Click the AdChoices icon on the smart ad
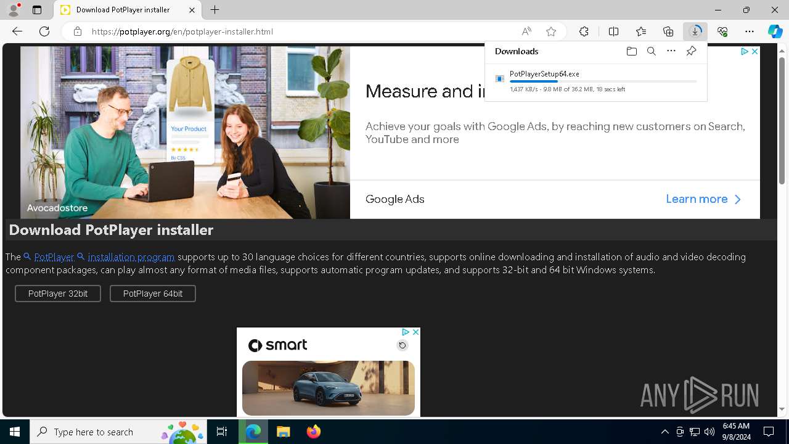The width and height of the screenshot is (789, 444). point(406,332)
